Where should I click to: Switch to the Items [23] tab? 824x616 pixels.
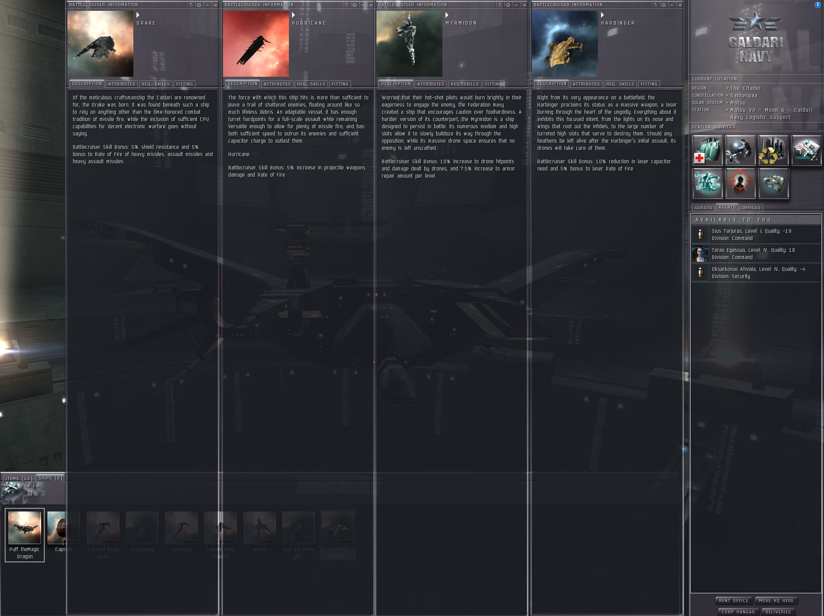[19, 478]
